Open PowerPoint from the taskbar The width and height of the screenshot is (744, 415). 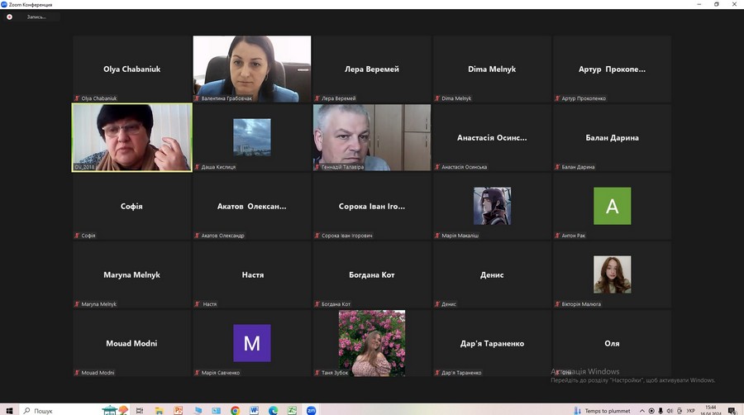178,410
